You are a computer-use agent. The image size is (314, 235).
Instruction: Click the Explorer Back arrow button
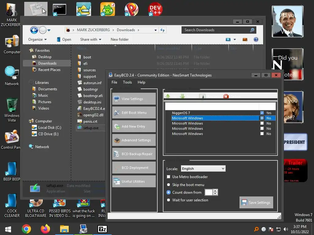34,30
